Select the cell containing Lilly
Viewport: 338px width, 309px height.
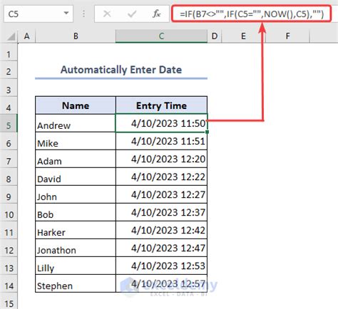pos(76,266)
